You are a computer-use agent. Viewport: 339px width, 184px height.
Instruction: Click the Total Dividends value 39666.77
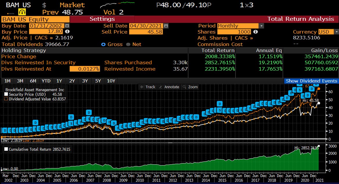(57, 44)
